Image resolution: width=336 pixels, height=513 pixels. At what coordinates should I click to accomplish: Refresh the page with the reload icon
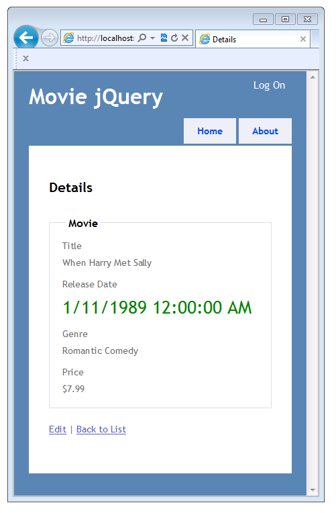[174, 38]
